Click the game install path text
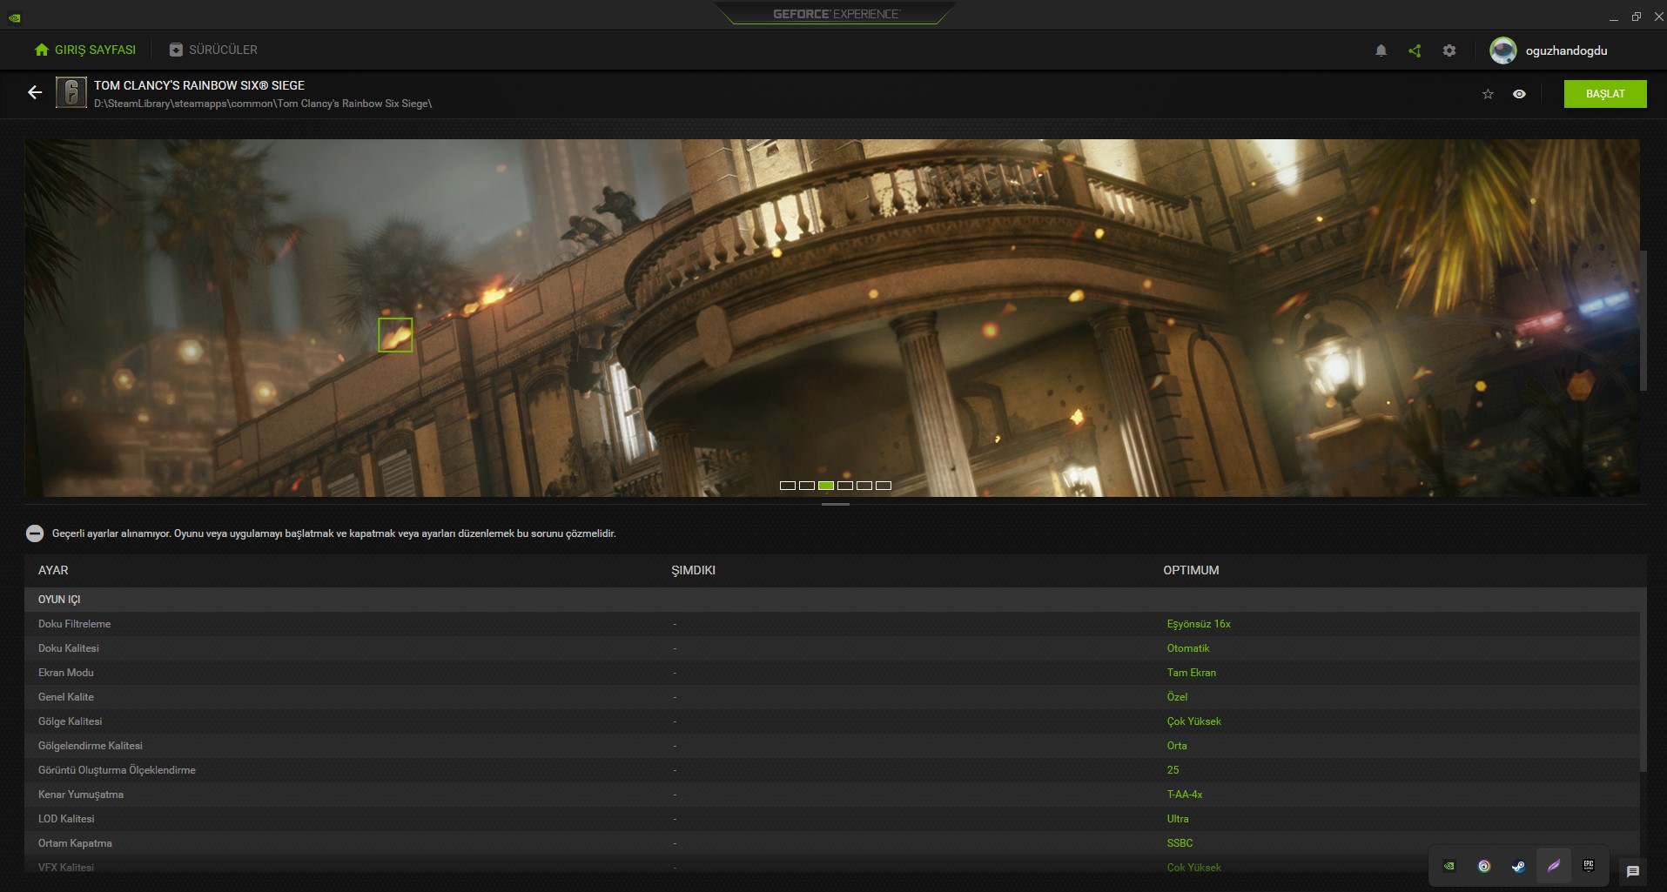 tap(263, 104)
